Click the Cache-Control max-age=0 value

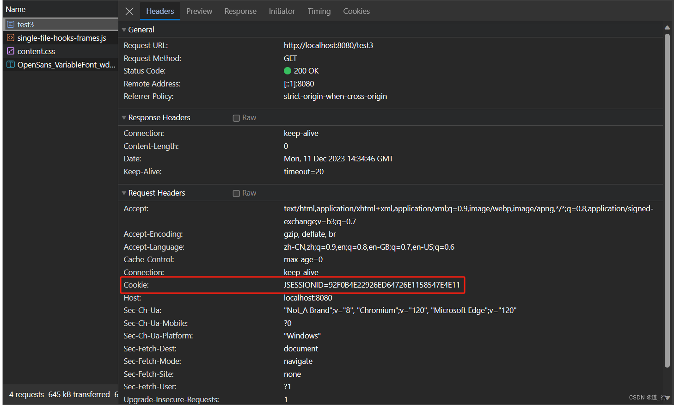pyautogui.click(x=303, y=259)
